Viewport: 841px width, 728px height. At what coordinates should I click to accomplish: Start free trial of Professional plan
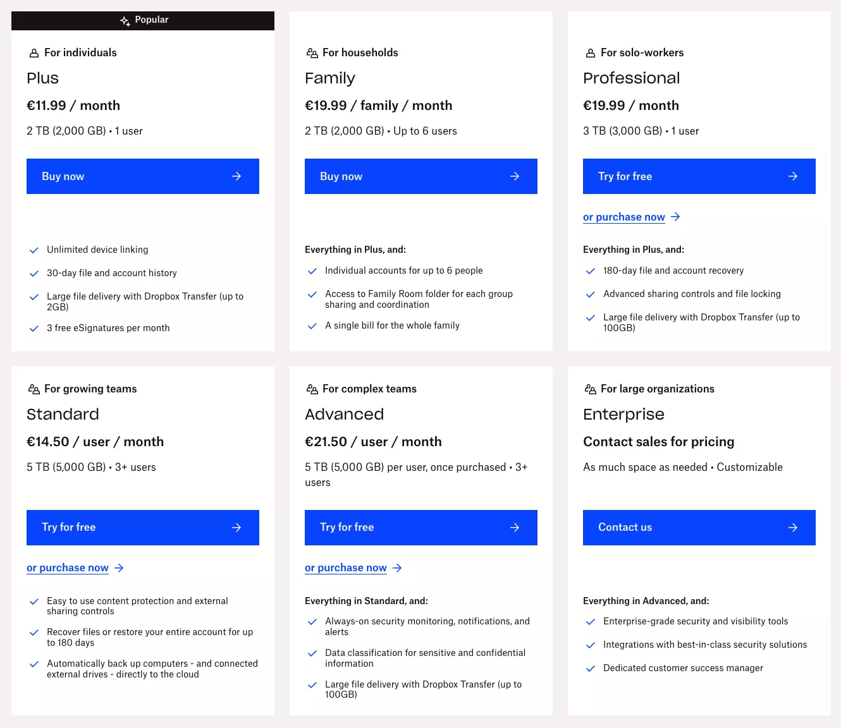699,176
